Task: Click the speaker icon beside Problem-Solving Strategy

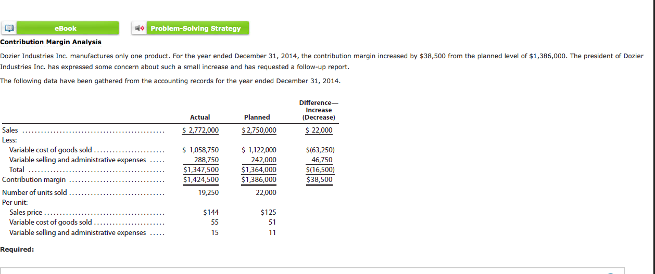Action: point(139,28)
